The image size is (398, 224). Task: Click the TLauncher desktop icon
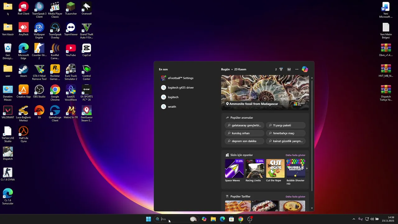pyautogui.click(x=71, y=8)
